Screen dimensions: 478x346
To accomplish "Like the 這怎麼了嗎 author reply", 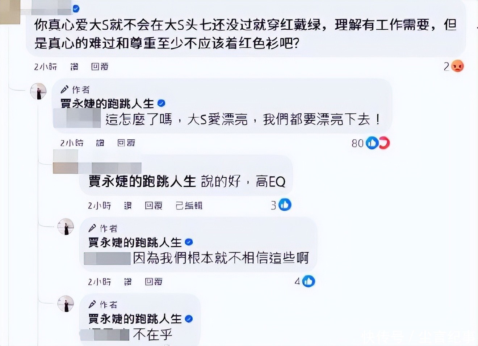I will pyautogui.click(x=100, y=143).
